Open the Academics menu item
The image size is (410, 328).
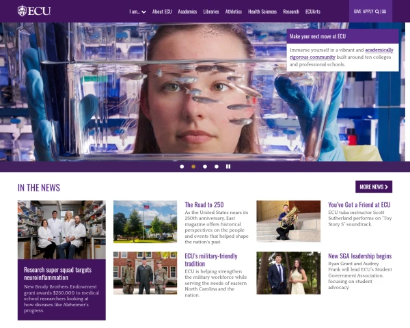187,12
